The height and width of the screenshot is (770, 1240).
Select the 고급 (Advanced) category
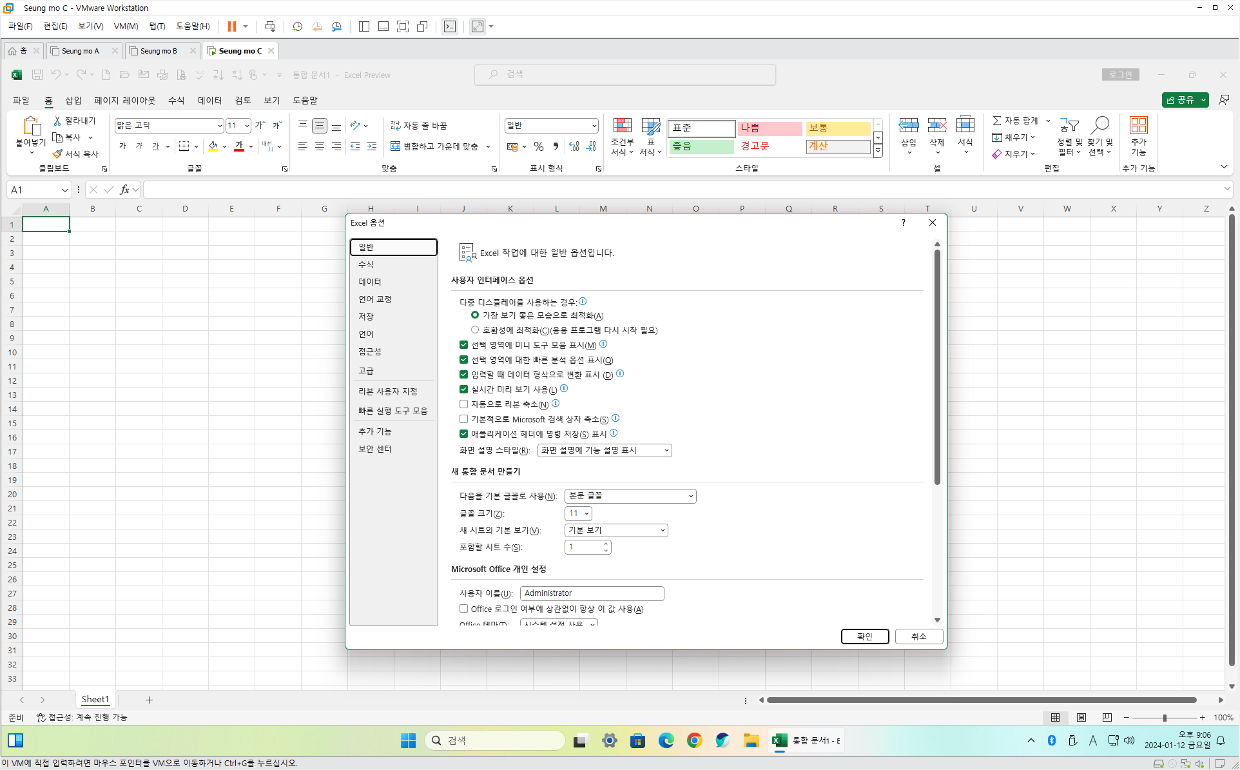pos(366,371)
